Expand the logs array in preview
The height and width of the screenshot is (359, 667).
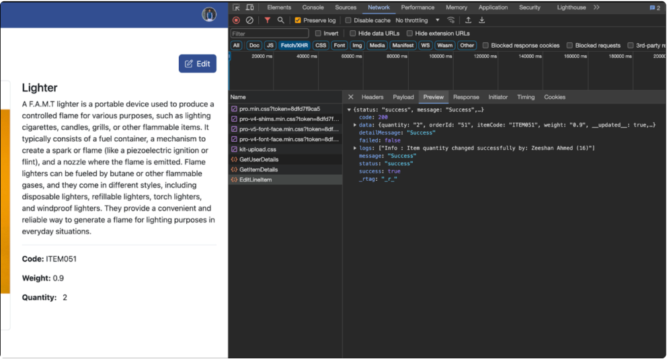[355, 148]
